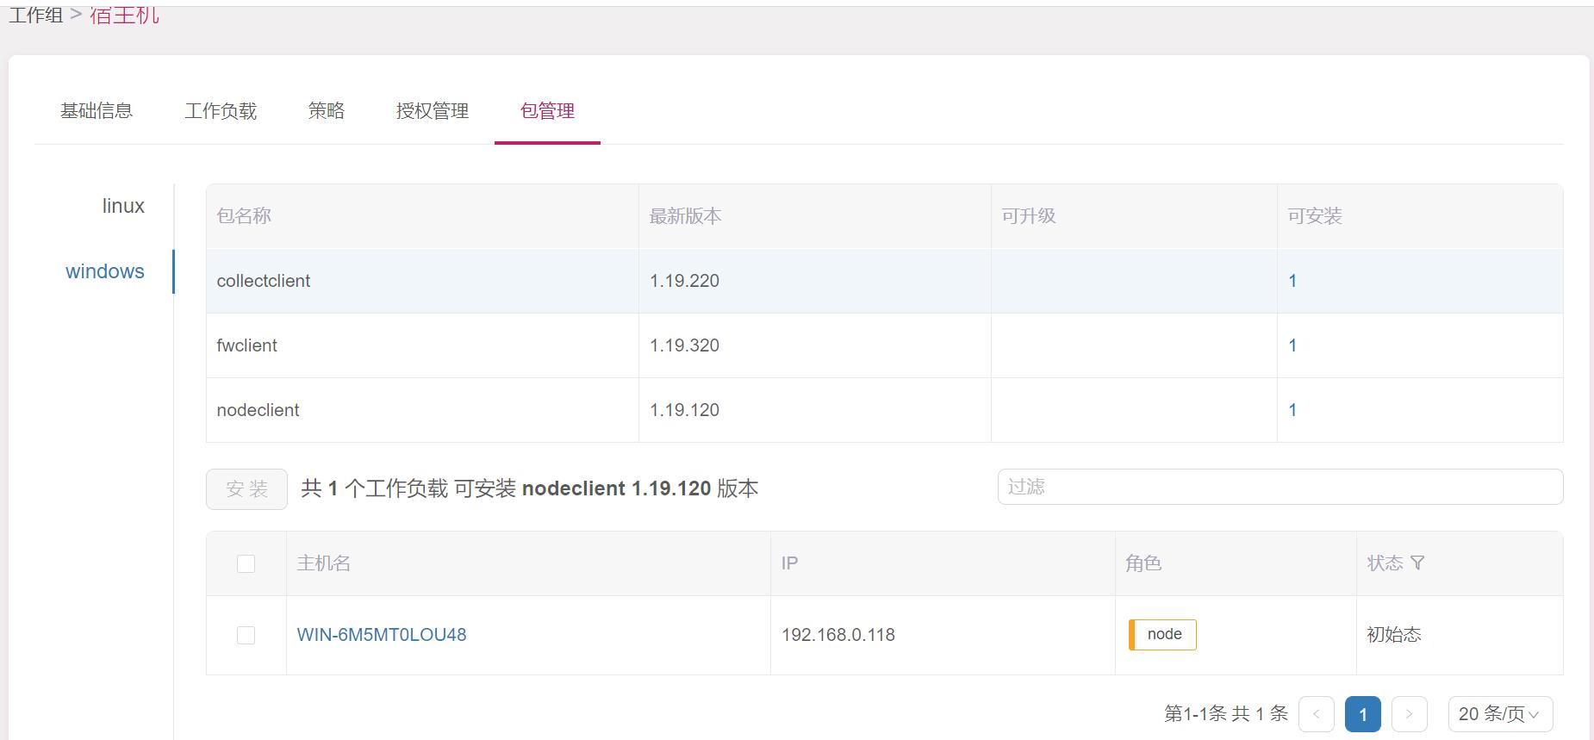Open the 20 条/页 page size dropdown
Screen dimensions: 1594x740
click(x=1499, y=714)
